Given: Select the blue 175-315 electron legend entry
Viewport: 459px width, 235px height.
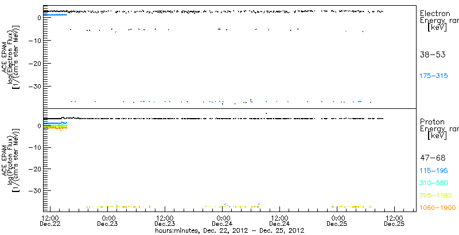Looking at the screenshot, I should (x=434, y=76).
